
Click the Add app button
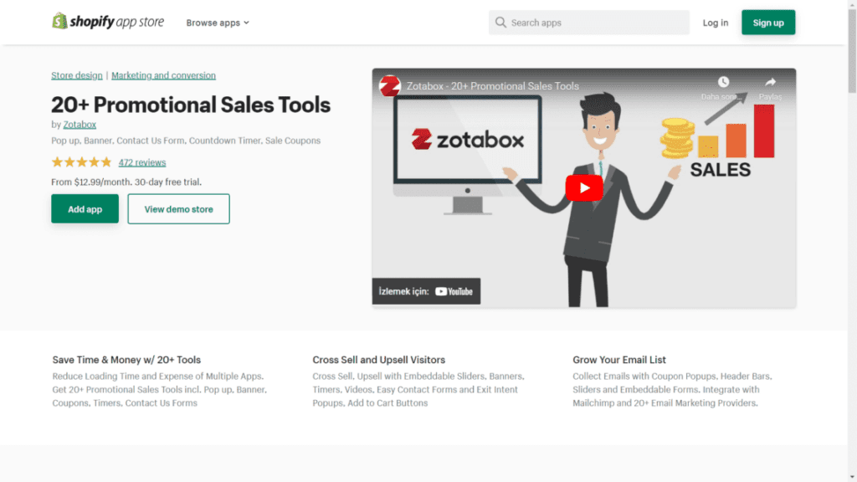coord(85,208)
